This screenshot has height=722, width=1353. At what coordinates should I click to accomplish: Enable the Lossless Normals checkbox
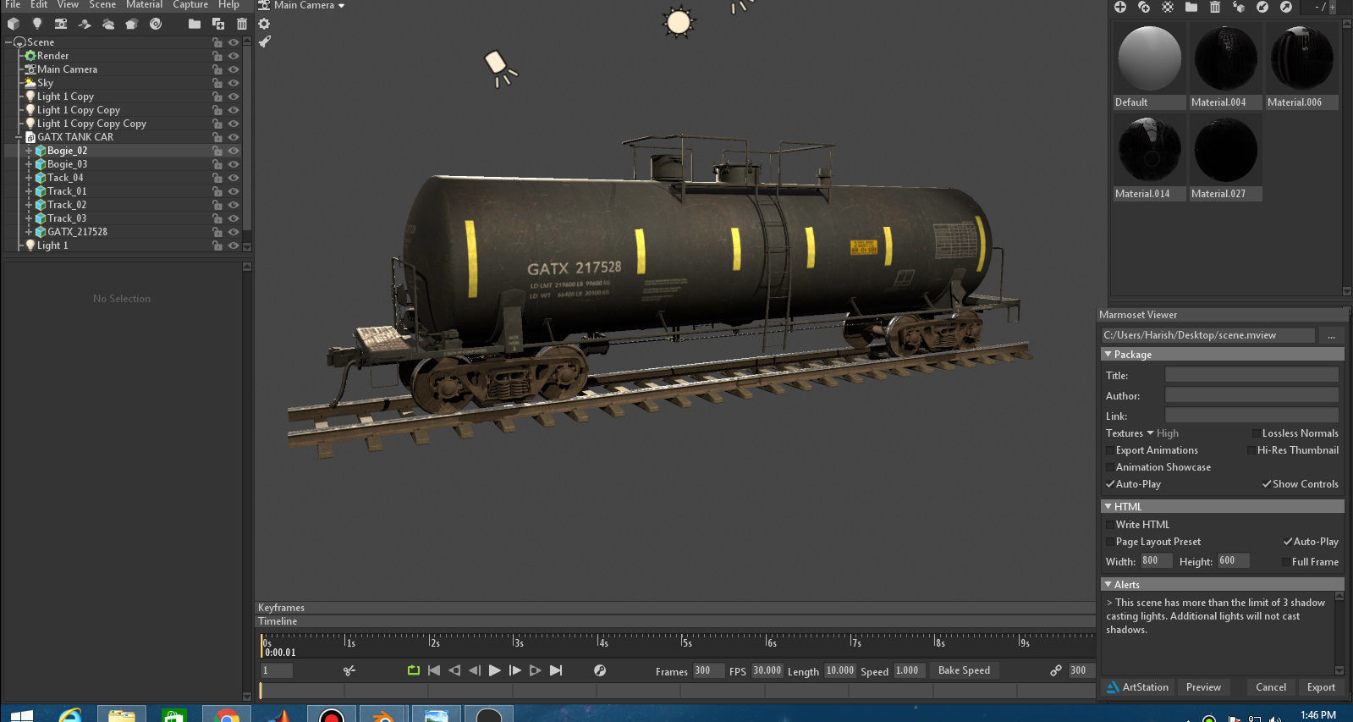click(1256, 433)
